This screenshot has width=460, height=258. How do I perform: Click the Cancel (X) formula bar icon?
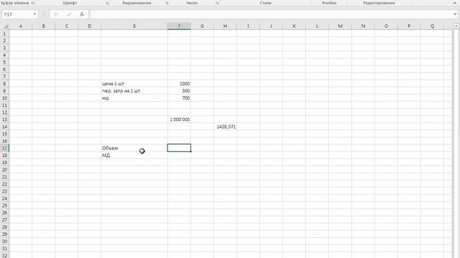(56, 14)
